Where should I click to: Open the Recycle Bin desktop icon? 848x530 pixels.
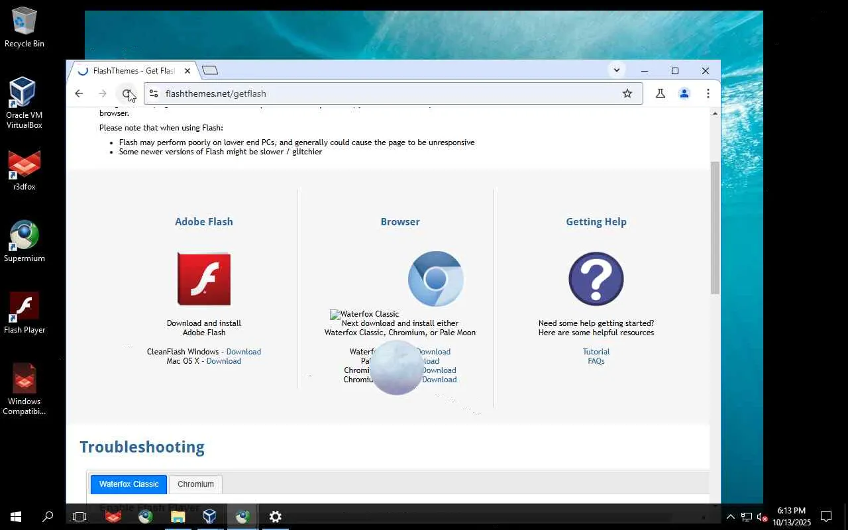pyautogui.click(x=24, y=27)
